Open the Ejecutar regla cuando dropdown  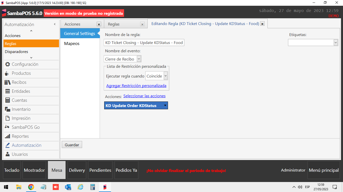coord(165,76)
